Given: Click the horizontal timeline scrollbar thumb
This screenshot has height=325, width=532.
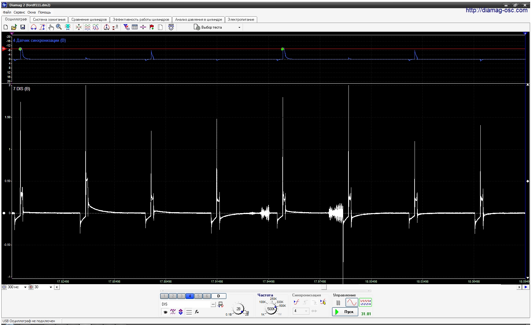Looking at the screenshot, I should pos(324,287).
